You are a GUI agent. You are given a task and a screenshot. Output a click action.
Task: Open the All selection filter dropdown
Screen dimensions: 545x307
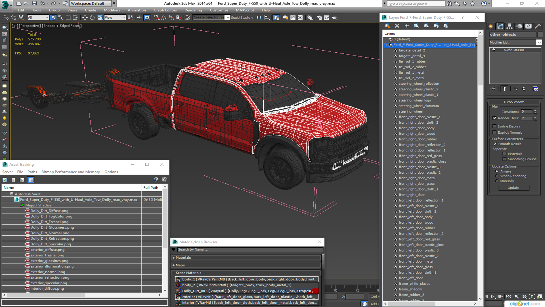coord(38,18)
